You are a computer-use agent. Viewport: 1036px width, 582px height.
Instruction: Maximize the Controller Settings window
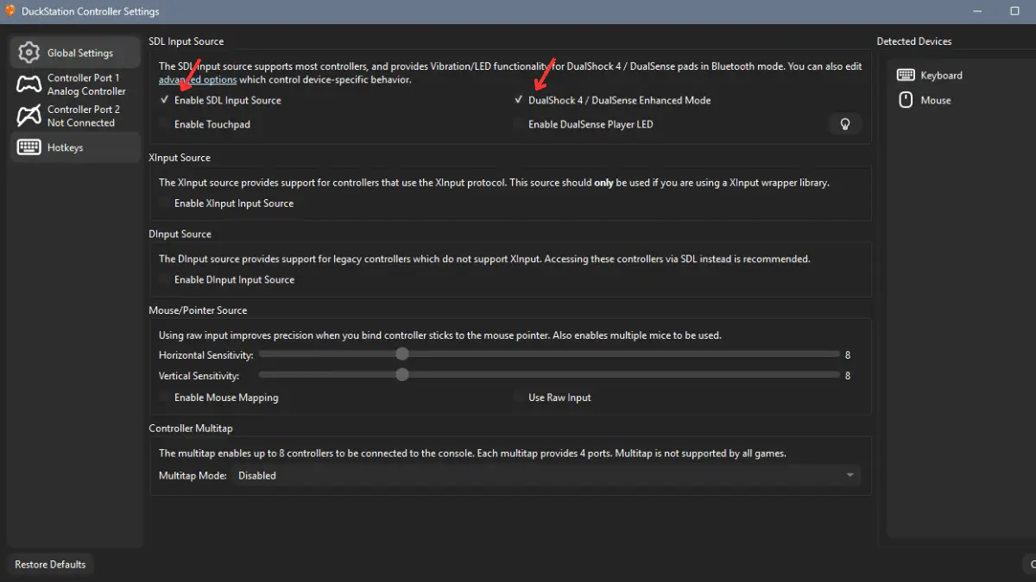point(1014,11)
